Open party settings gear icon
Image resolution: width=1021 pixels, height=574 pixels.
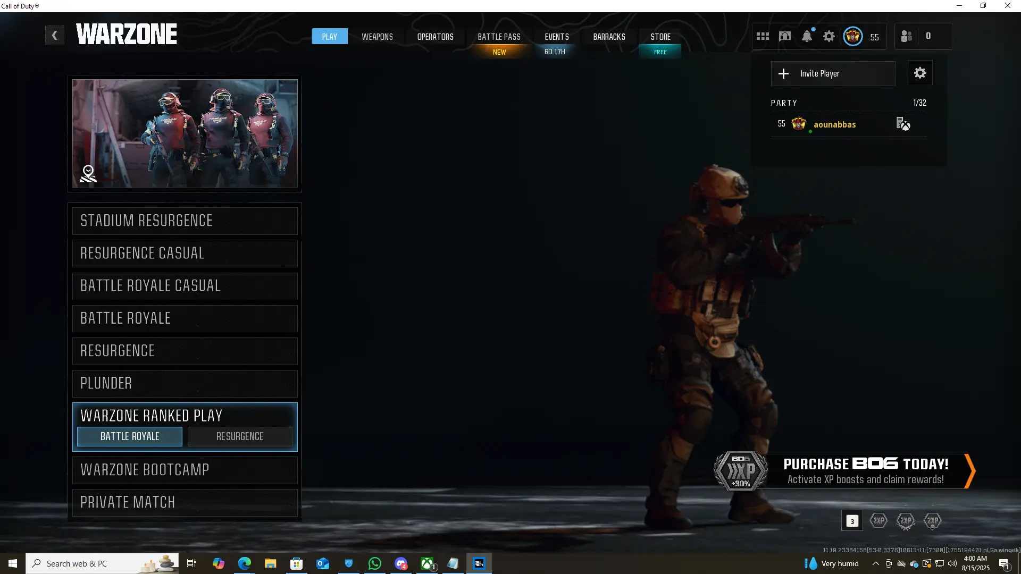coord(920,73)
